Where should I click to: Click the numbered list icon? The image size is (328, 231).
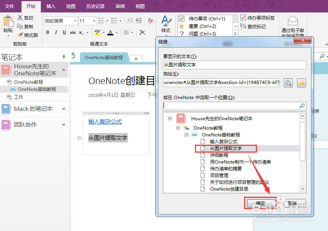(x=114, y=21)
